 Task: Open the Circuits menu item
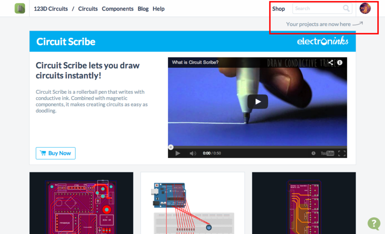pos(88,9)
